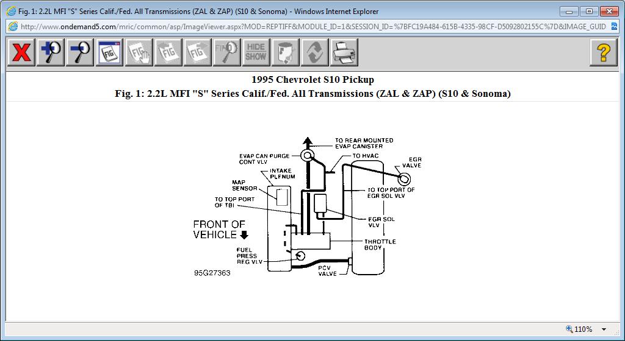The height and width of the screenshot is (341, 625).
Task: Close the Internet Explorer window
Action: click(609, 12)
